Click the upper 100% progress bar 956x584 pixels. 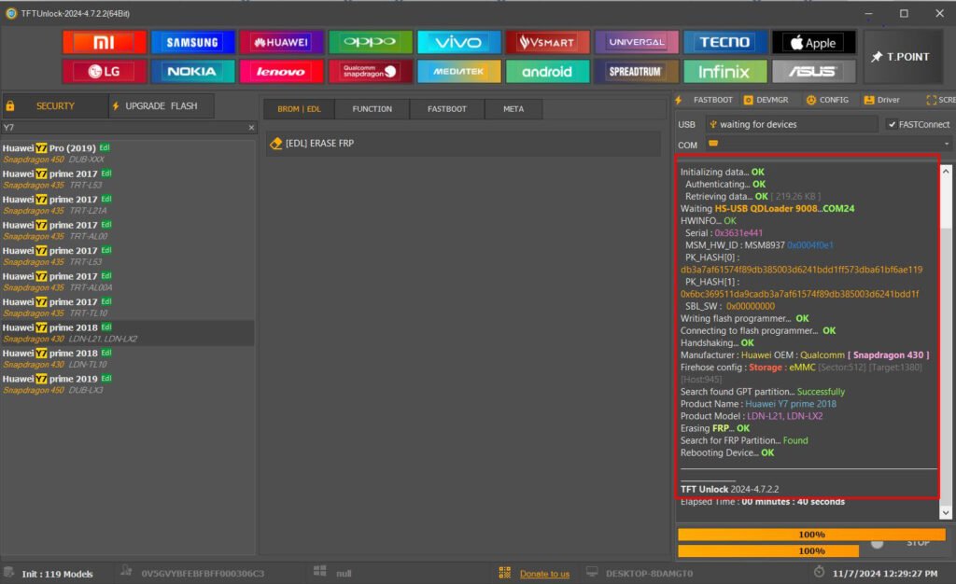click(x=811, y=534)
